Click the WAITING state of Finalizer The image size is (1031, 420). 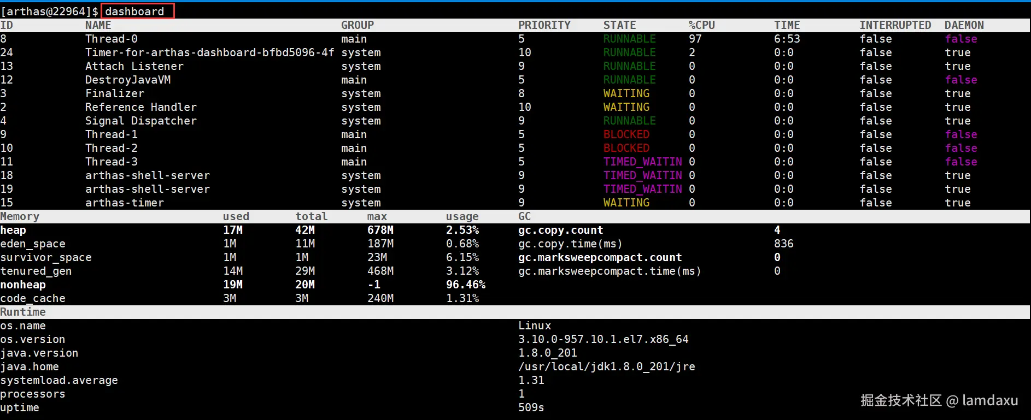626,93
